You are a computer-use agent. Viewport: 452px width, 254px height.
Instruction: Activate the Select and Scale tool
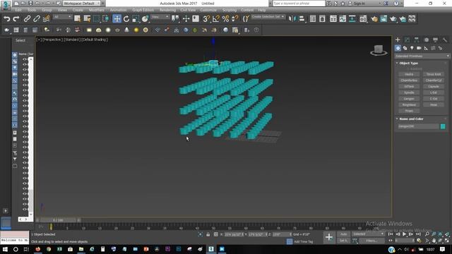pos(136,19)
